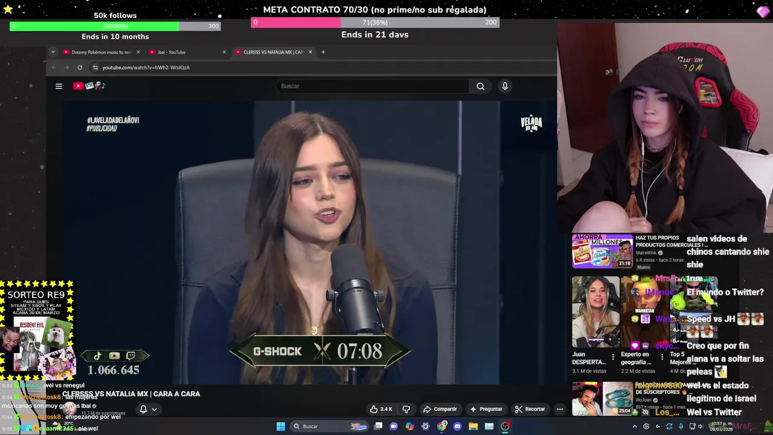Show hidden system tray icons chevron
Screen dimensions: 773x435
(635, 427)
